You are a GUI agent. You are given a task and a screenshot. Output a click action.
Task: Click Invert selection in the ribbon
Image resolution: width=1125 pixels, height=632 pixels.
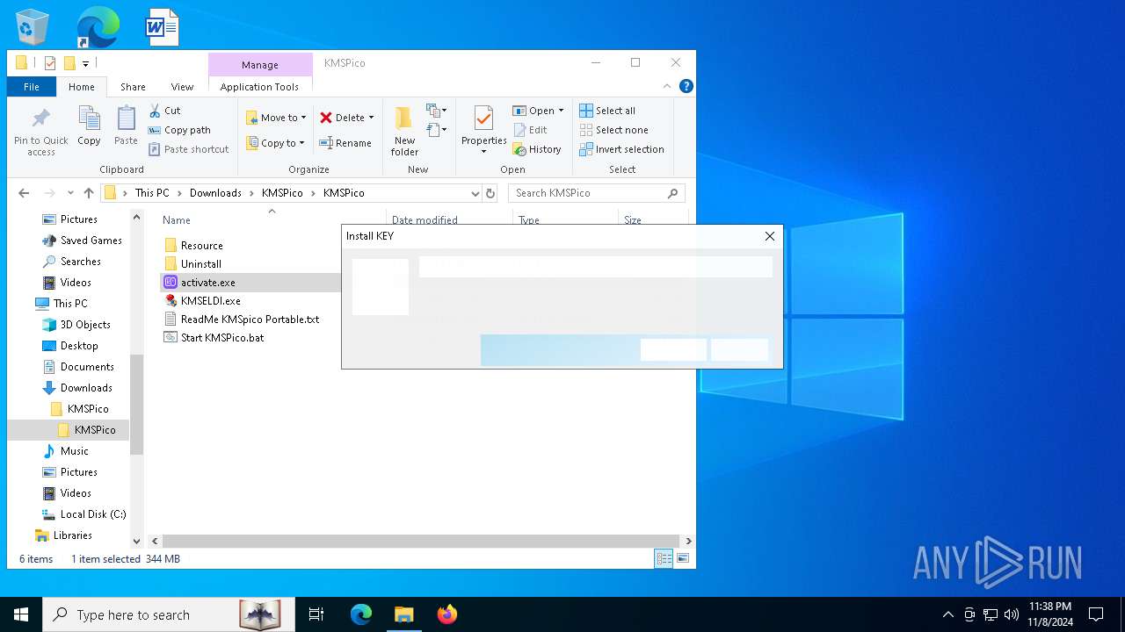pos(621,149)
